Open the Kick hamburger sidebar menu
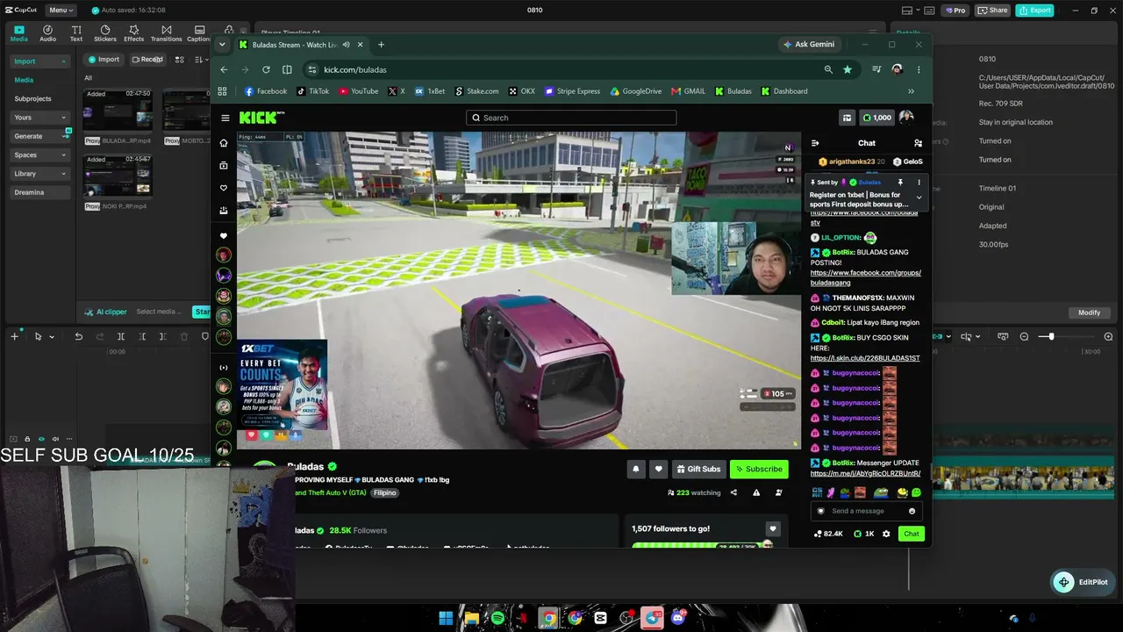 [225, 118]
